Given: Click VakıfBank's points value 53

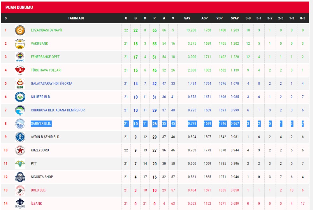Looking at the screenshot, I should (154, 44).
